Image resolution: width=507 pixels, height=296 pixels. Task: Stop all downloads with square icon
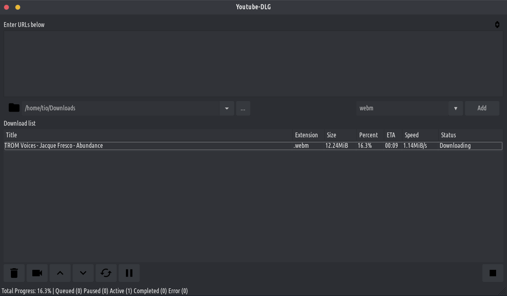click(492, 273)
